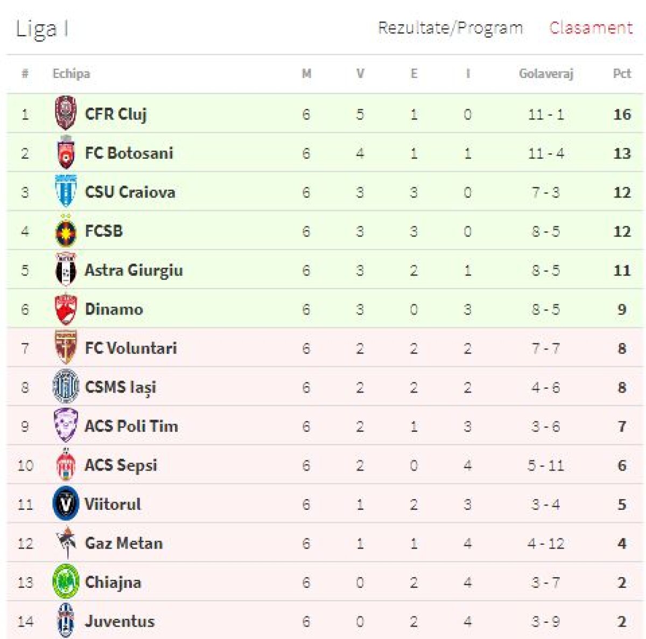Select the Clasament tab

pyautogui.click(x=591, y=28)
